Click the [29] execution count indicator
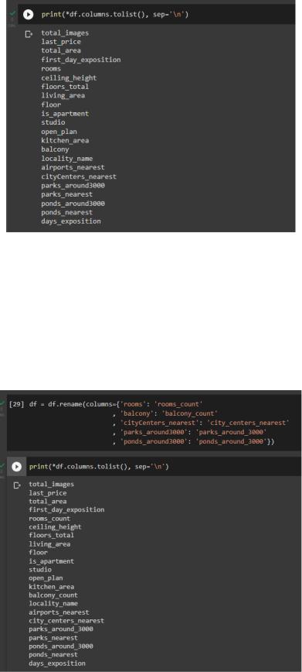Screen dimensions: 302x672 point(17,404)
